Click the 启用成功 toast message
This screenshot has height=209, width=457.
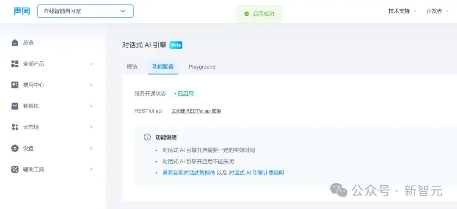coord(259,14)
